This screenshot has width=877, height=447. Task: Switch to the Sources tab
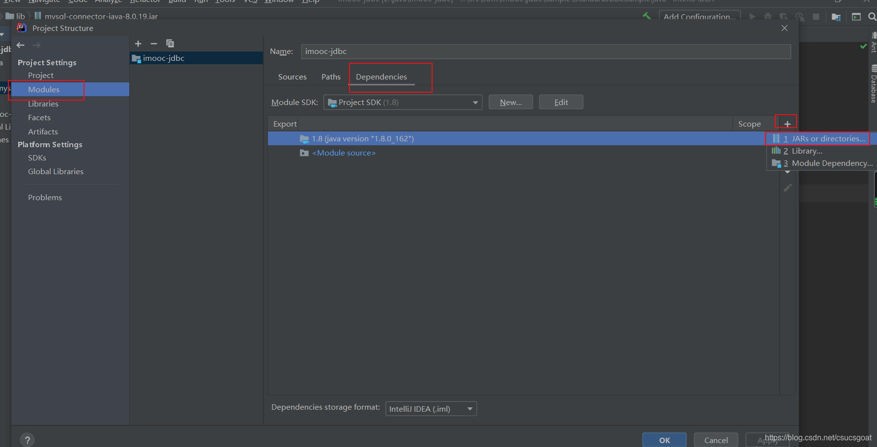point(292,77)
